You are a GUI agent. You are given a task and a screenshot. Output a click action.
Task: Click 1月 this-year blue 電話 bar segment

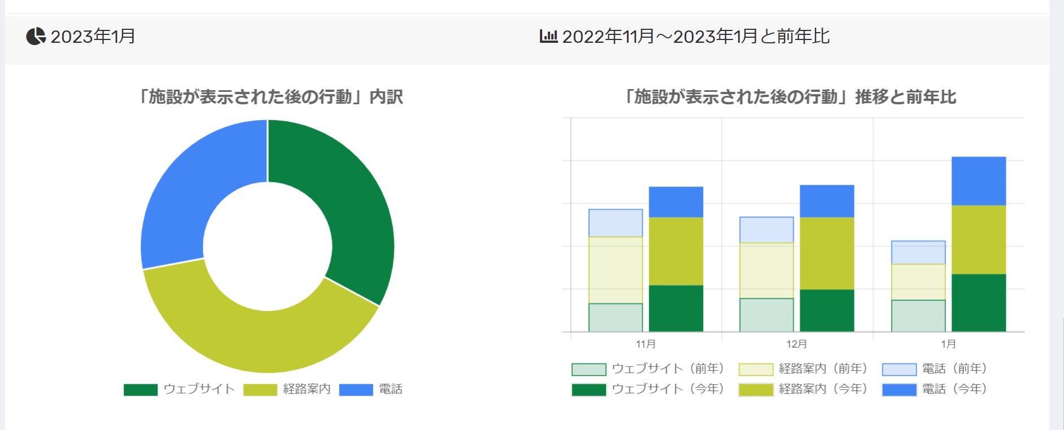pos(979,181)
